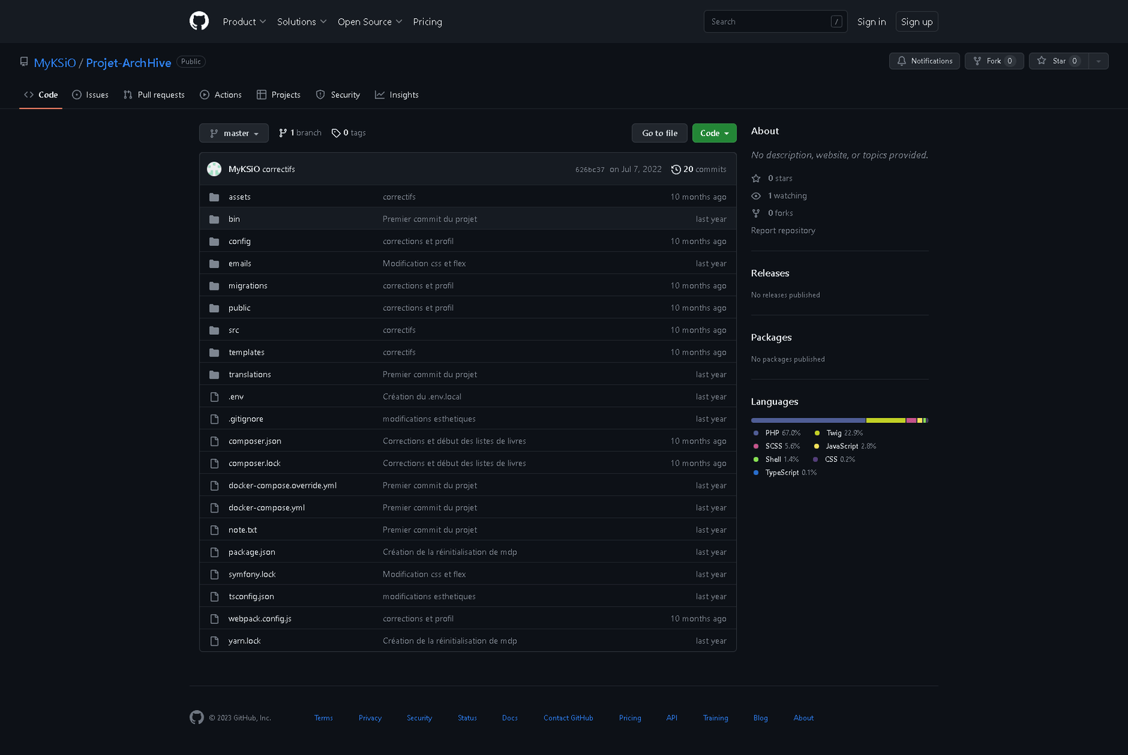Viewport: 1128px width, 755px height.
Task: Click the assets folder icon
Action: [214, 197]
